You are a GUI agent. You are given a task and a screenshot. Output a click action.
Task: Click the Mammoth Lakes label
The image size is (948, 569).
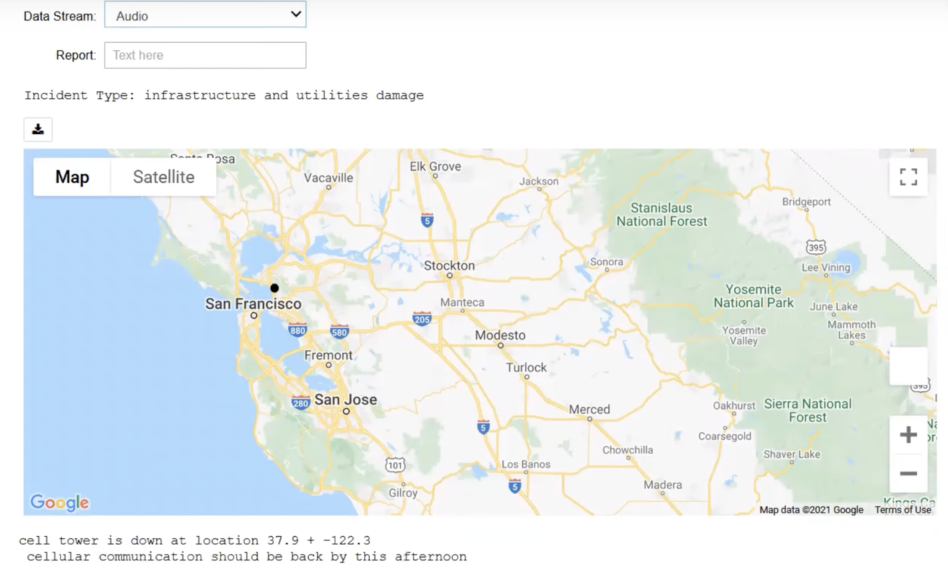[851, 330]
